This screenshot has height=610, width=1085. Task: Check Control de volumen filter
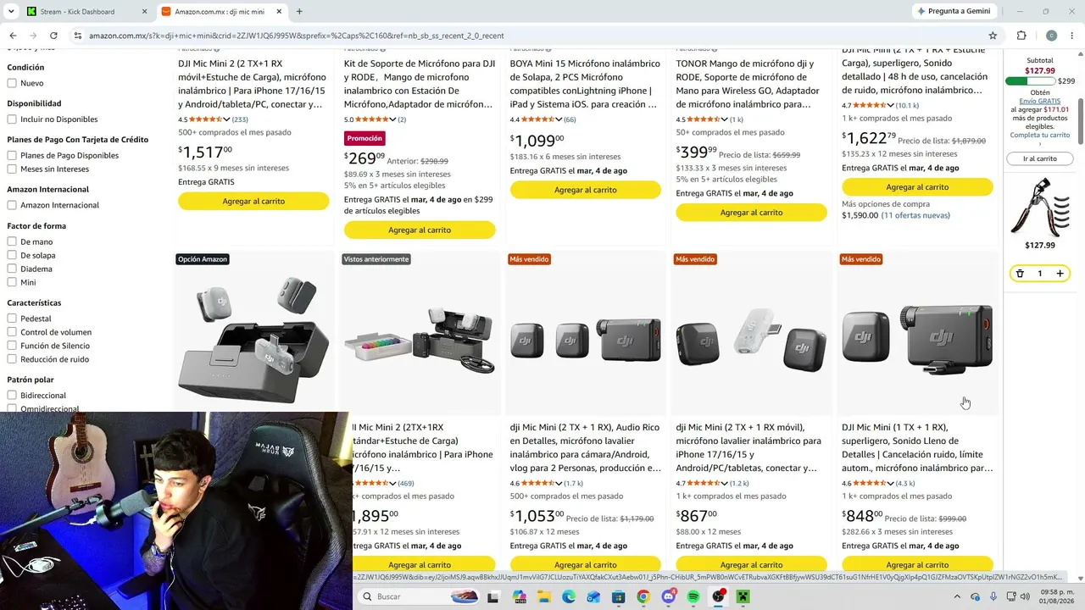pos(12,332)
